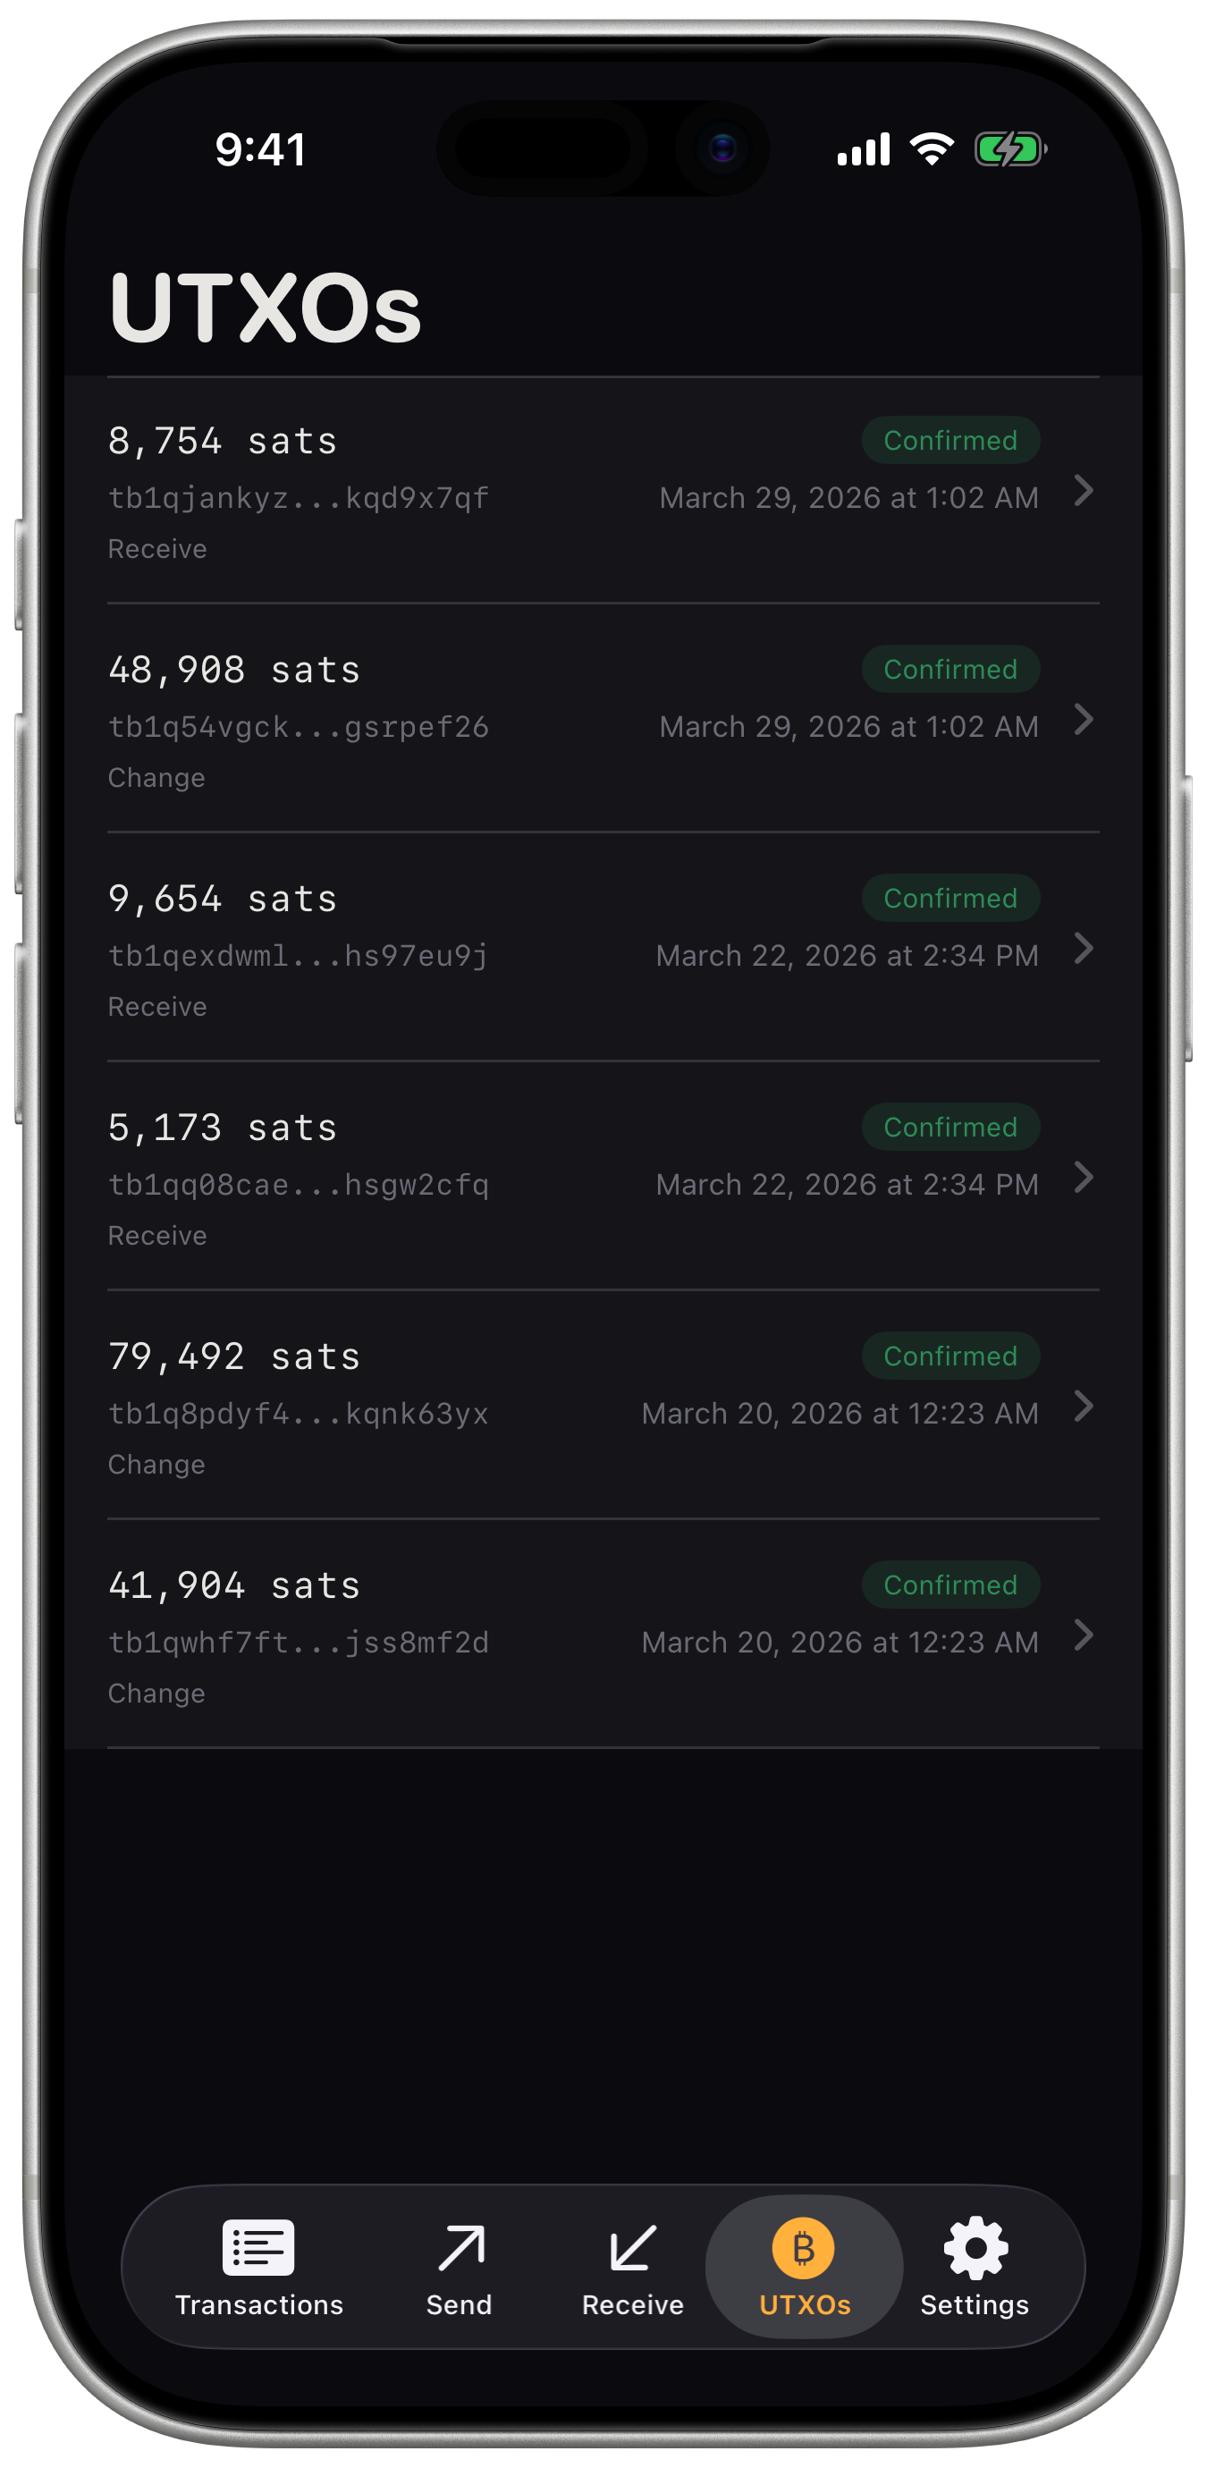Open the Settings gear icon
Screen dimensions: 1207x2468
975,2246
